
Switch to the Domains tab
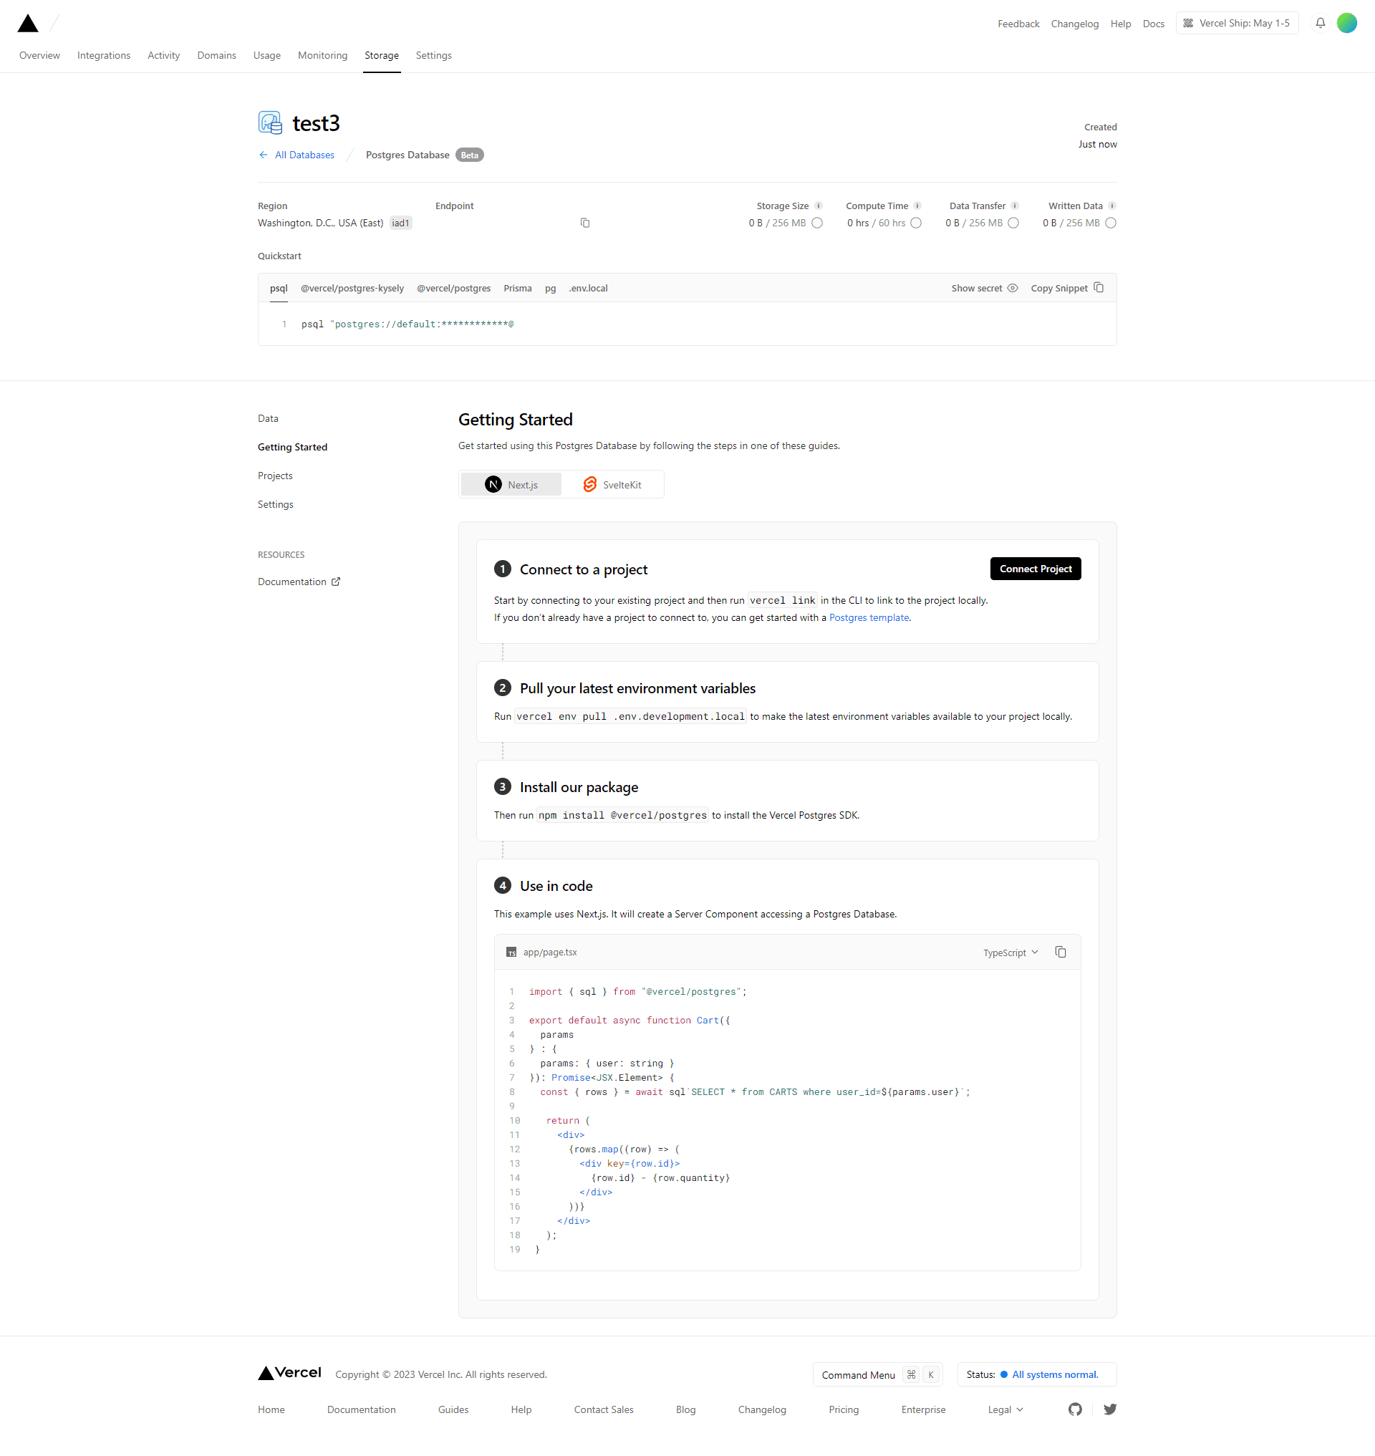(217, 56)
